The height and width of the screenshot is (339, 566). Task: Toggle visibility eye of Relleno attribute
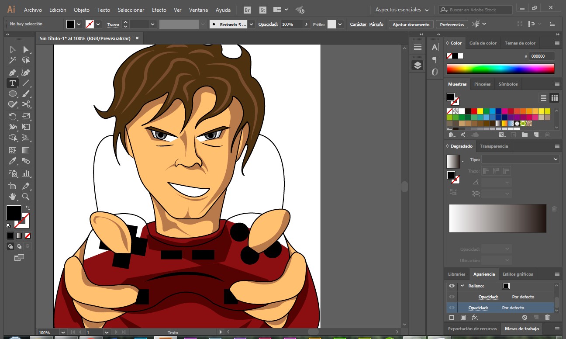(x=452, y=286)
